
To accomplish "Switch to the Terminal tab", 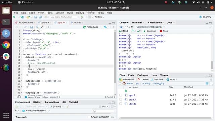I will click(x=137, y=23).
